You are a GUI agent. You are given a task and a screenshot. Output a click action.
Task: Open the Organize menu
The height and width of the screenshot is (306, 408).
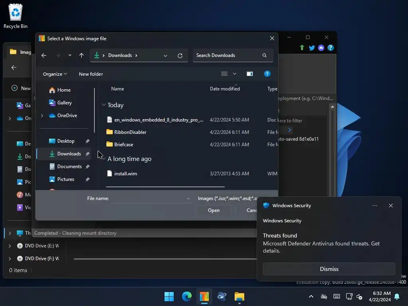click(55, 74)
